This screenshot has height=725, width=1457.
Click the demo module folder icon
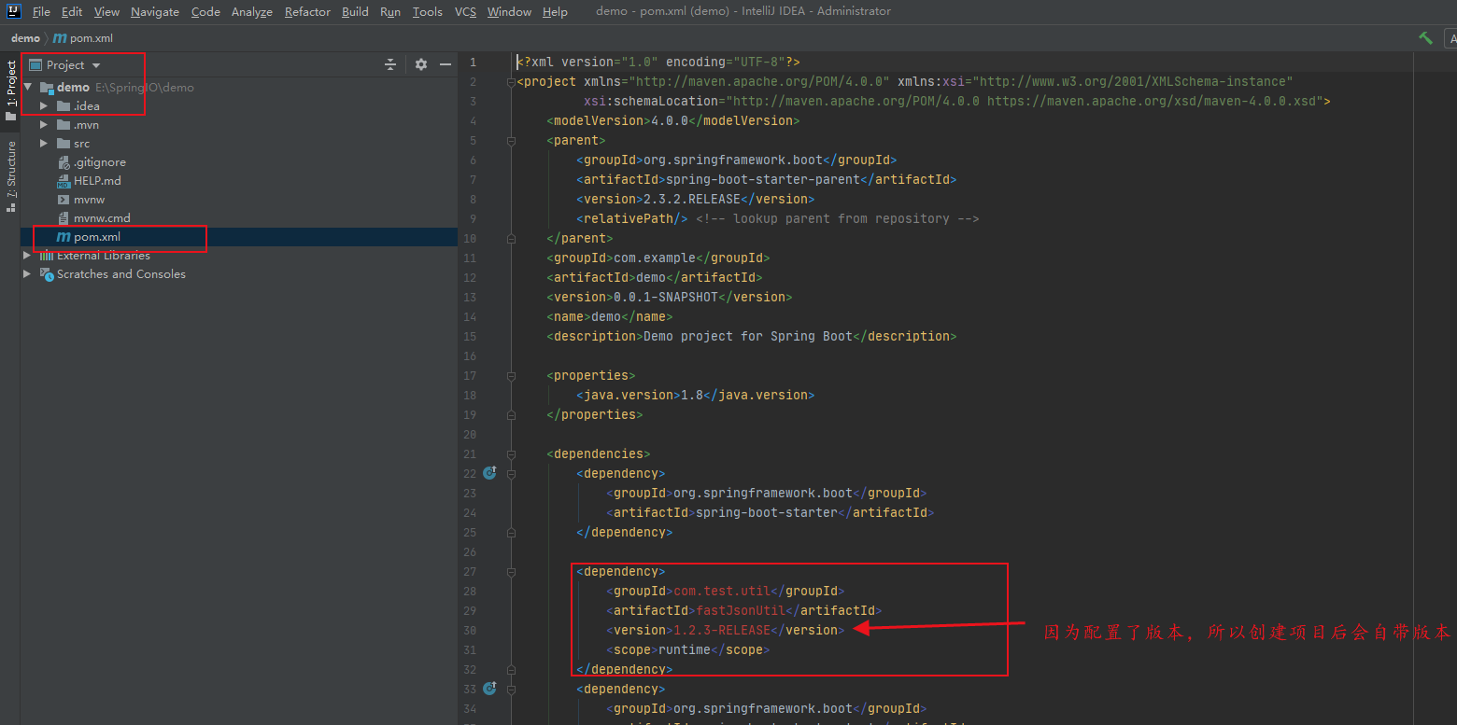point(47,88)
